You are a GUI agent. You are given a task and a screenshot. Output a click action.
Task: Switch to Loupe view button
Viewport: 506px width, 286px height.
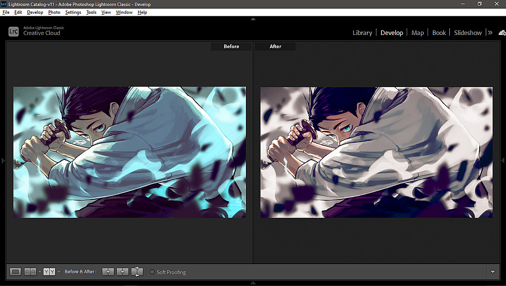coord(15,272)
